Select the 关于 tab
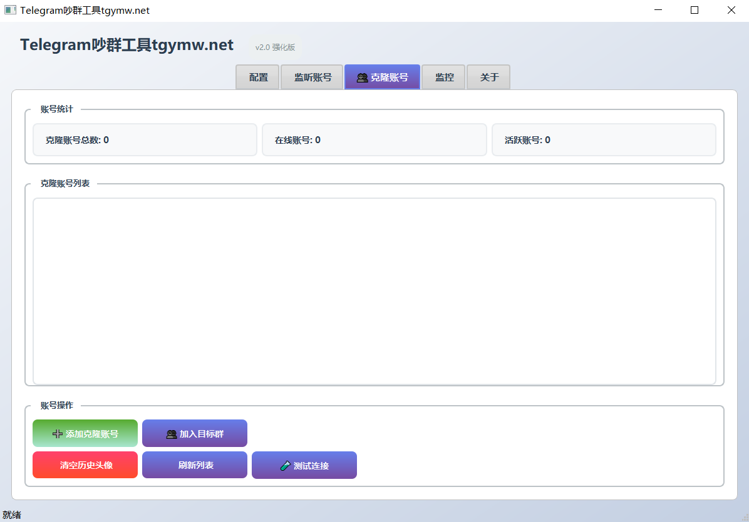The height and width of the screenshot is (522, 749). [489, 78]
